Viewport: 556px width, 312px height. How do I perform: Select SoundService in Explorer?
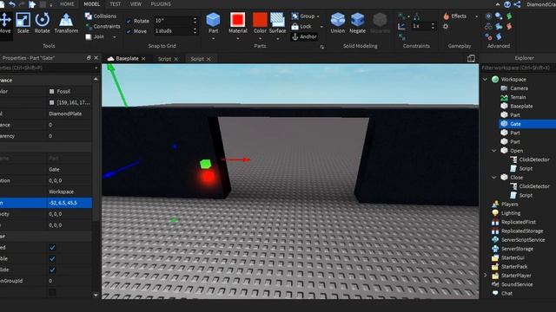[517, 284]
